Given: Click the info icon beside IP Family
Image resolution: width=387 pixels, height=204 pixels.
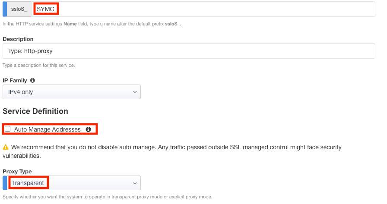Looking at the screenshot, I should click(33, 81).
